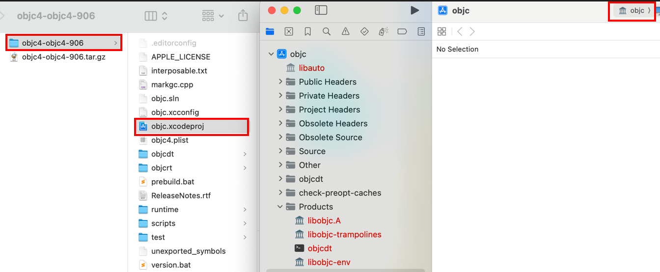Select the objc4-objc4-906 folder in Finder
660x272 pixels.
64,43
